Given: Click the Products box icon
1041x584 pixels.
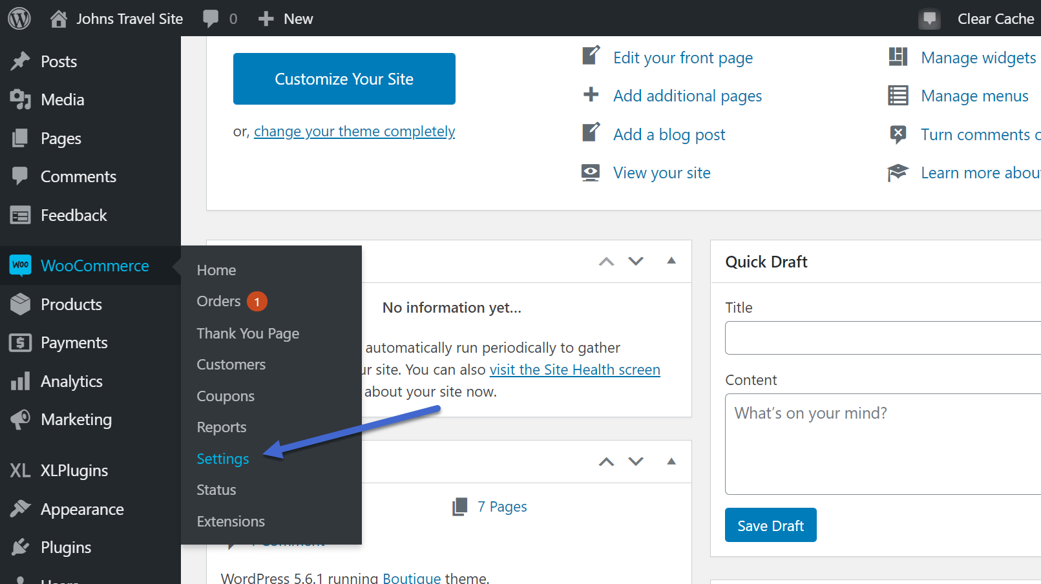Looking at the screenshot, I should [21, 304].
